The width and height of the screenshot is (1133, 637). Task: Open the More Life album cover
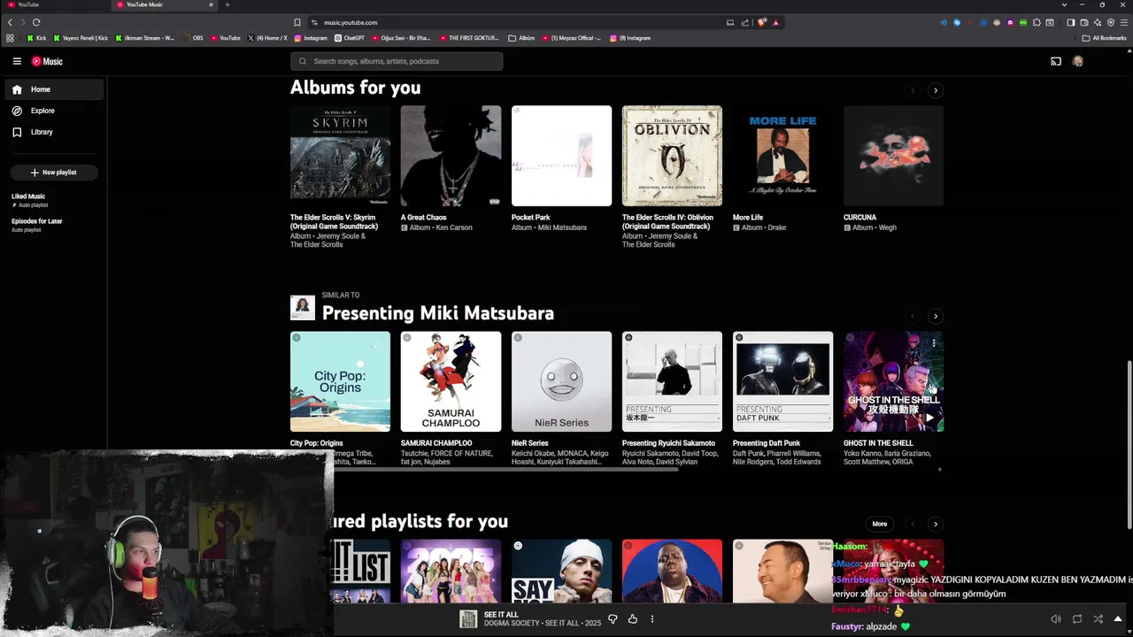(782, 156)
